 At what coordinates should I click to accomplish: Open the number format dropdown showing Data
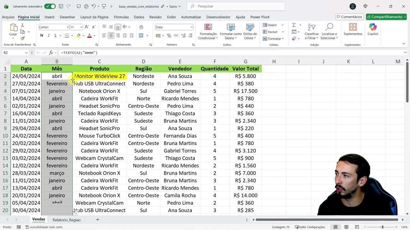(192, 27)
